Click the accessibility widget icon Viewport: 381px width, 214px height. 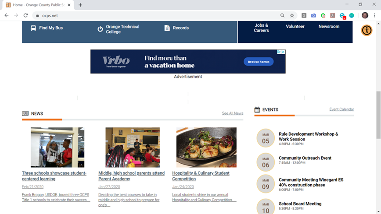coord(367,30)
